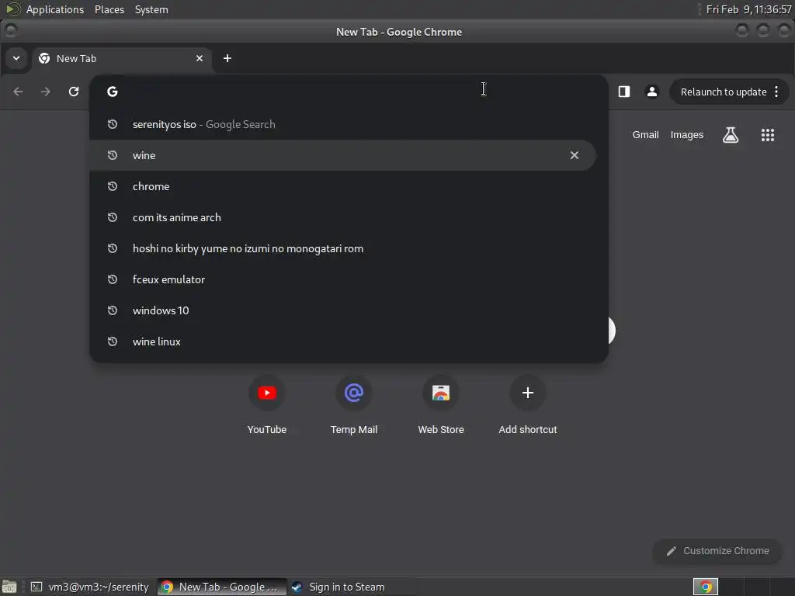Select the New Tab tab
The height and width of the screenshot is (596, 795).
click(x=122, y=59)
